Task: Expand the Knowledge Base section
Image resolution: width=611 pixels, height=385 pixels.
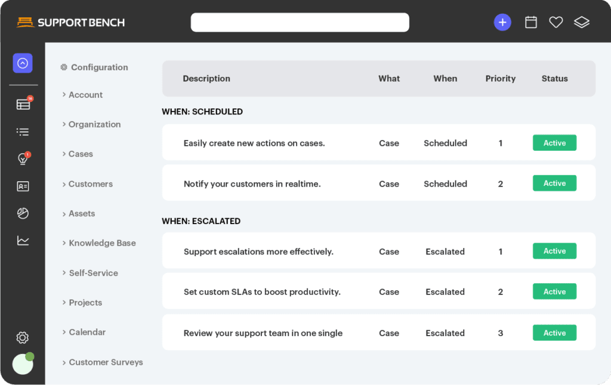Action: tap(102, 243)
